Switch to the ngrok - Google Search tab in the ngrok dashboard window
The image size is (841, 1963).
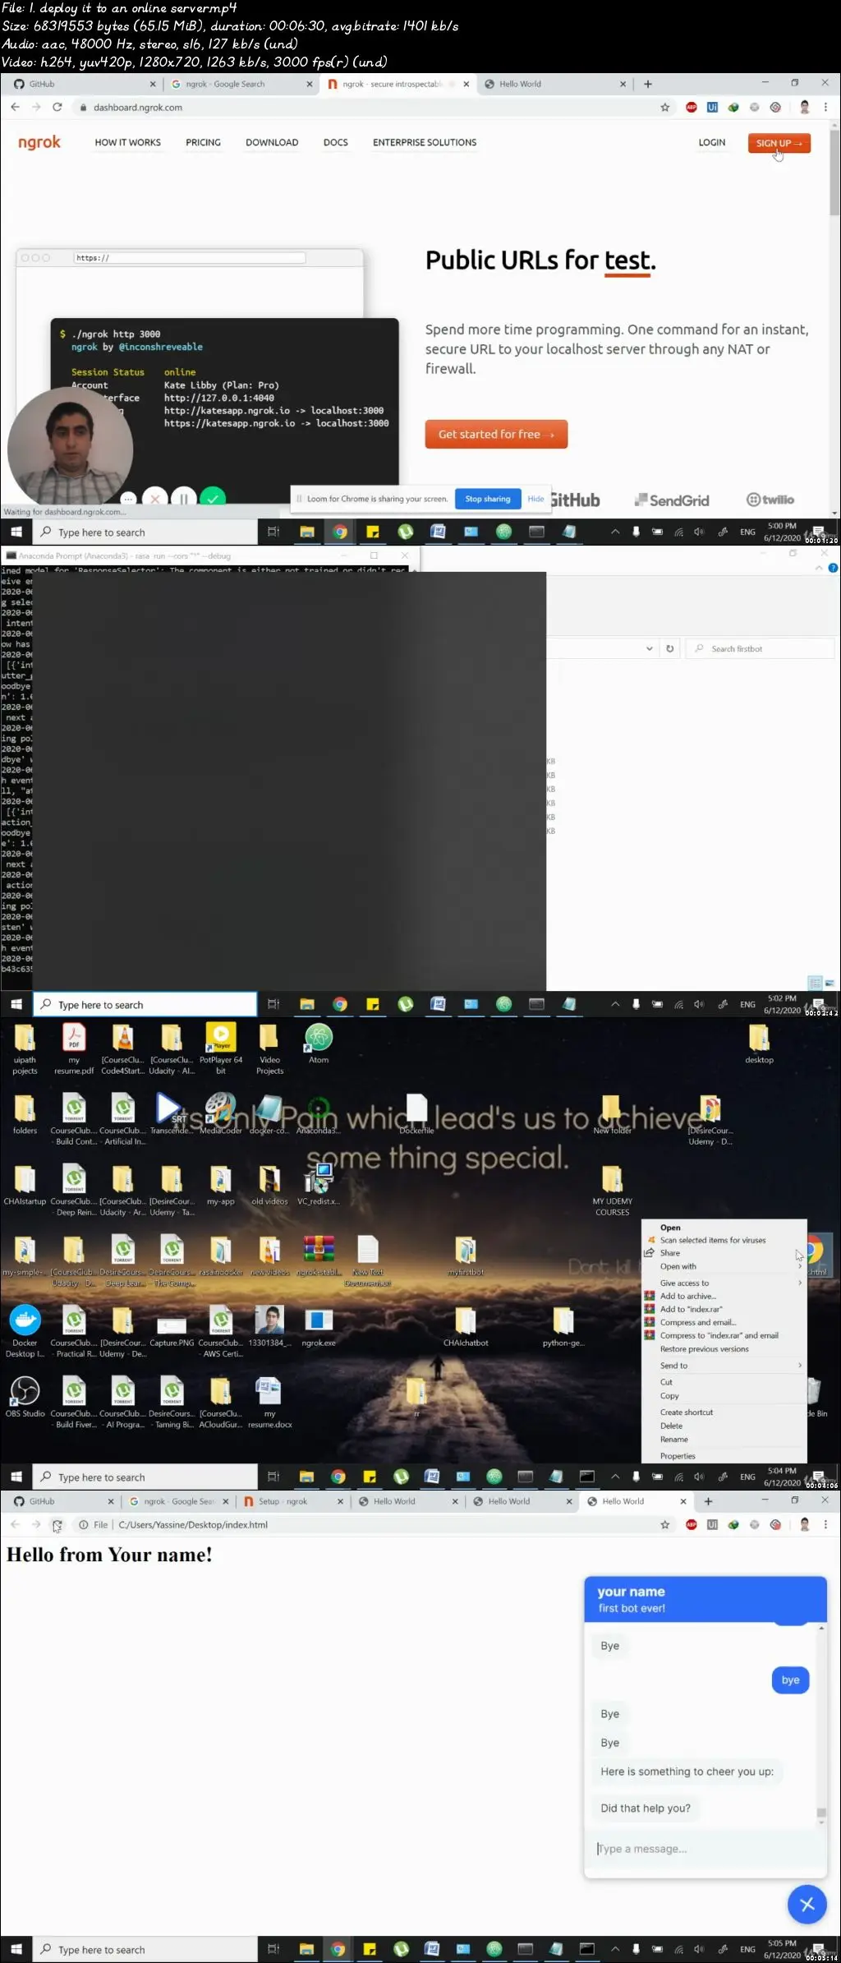pyautogui.click(x=239, y=84)
